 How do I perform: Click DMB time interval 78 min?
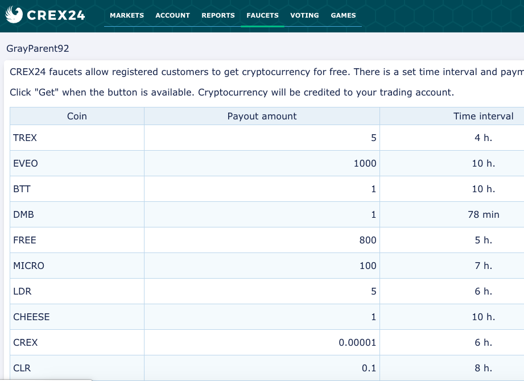[x=483, y=214]
